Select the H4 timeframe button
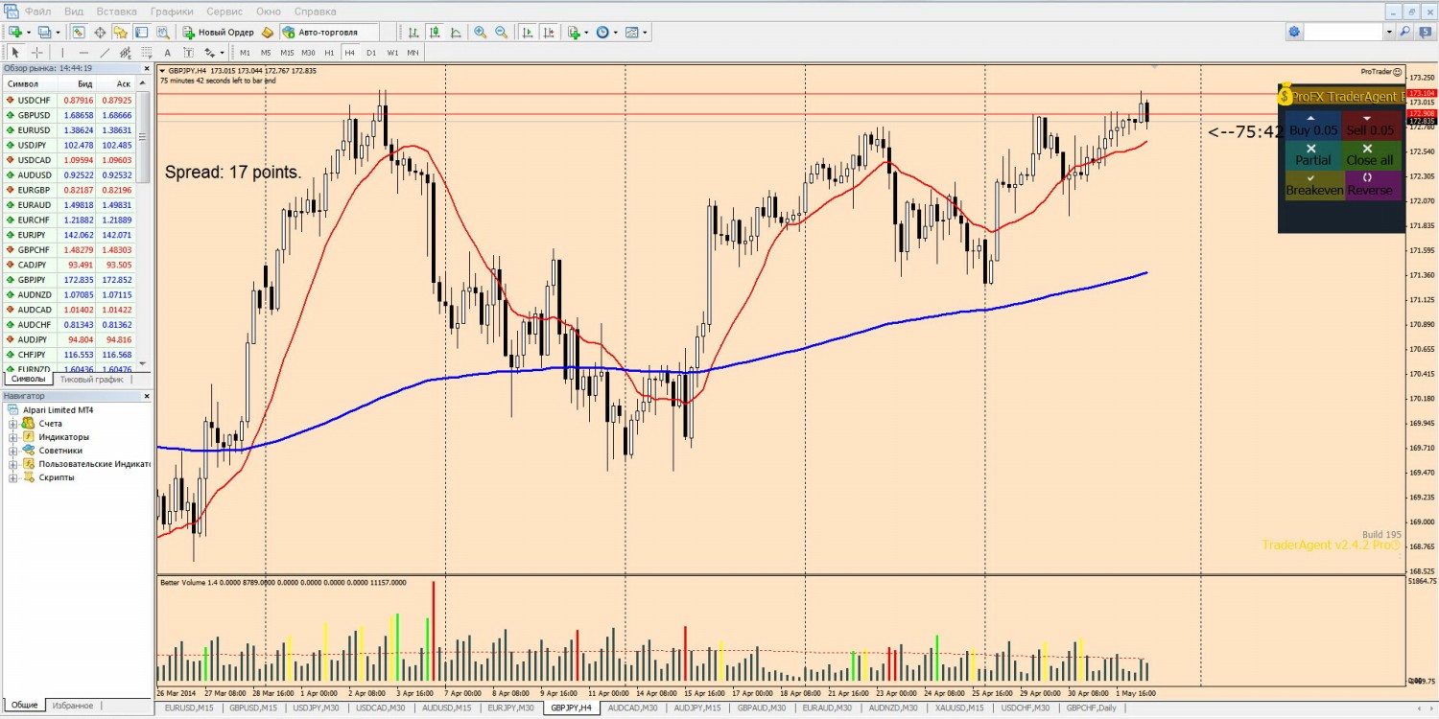The image size is (1439, 719). (350, 53)
